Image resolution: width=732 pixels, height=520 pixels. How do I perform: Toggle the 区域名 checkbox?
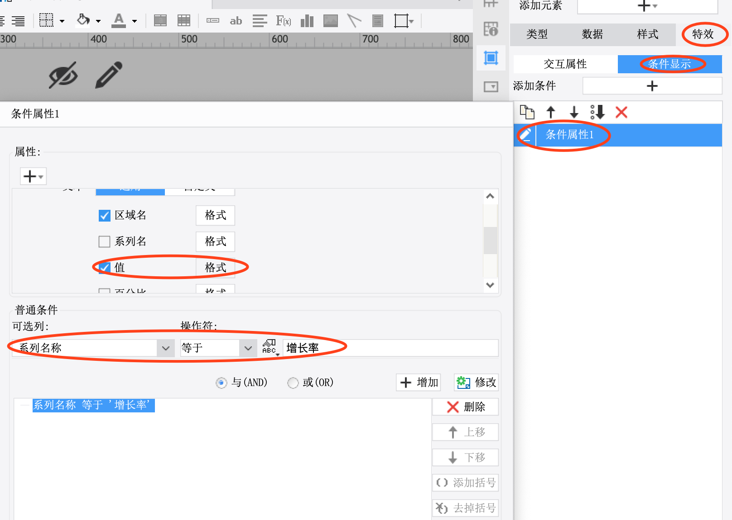tap(105, 215)
